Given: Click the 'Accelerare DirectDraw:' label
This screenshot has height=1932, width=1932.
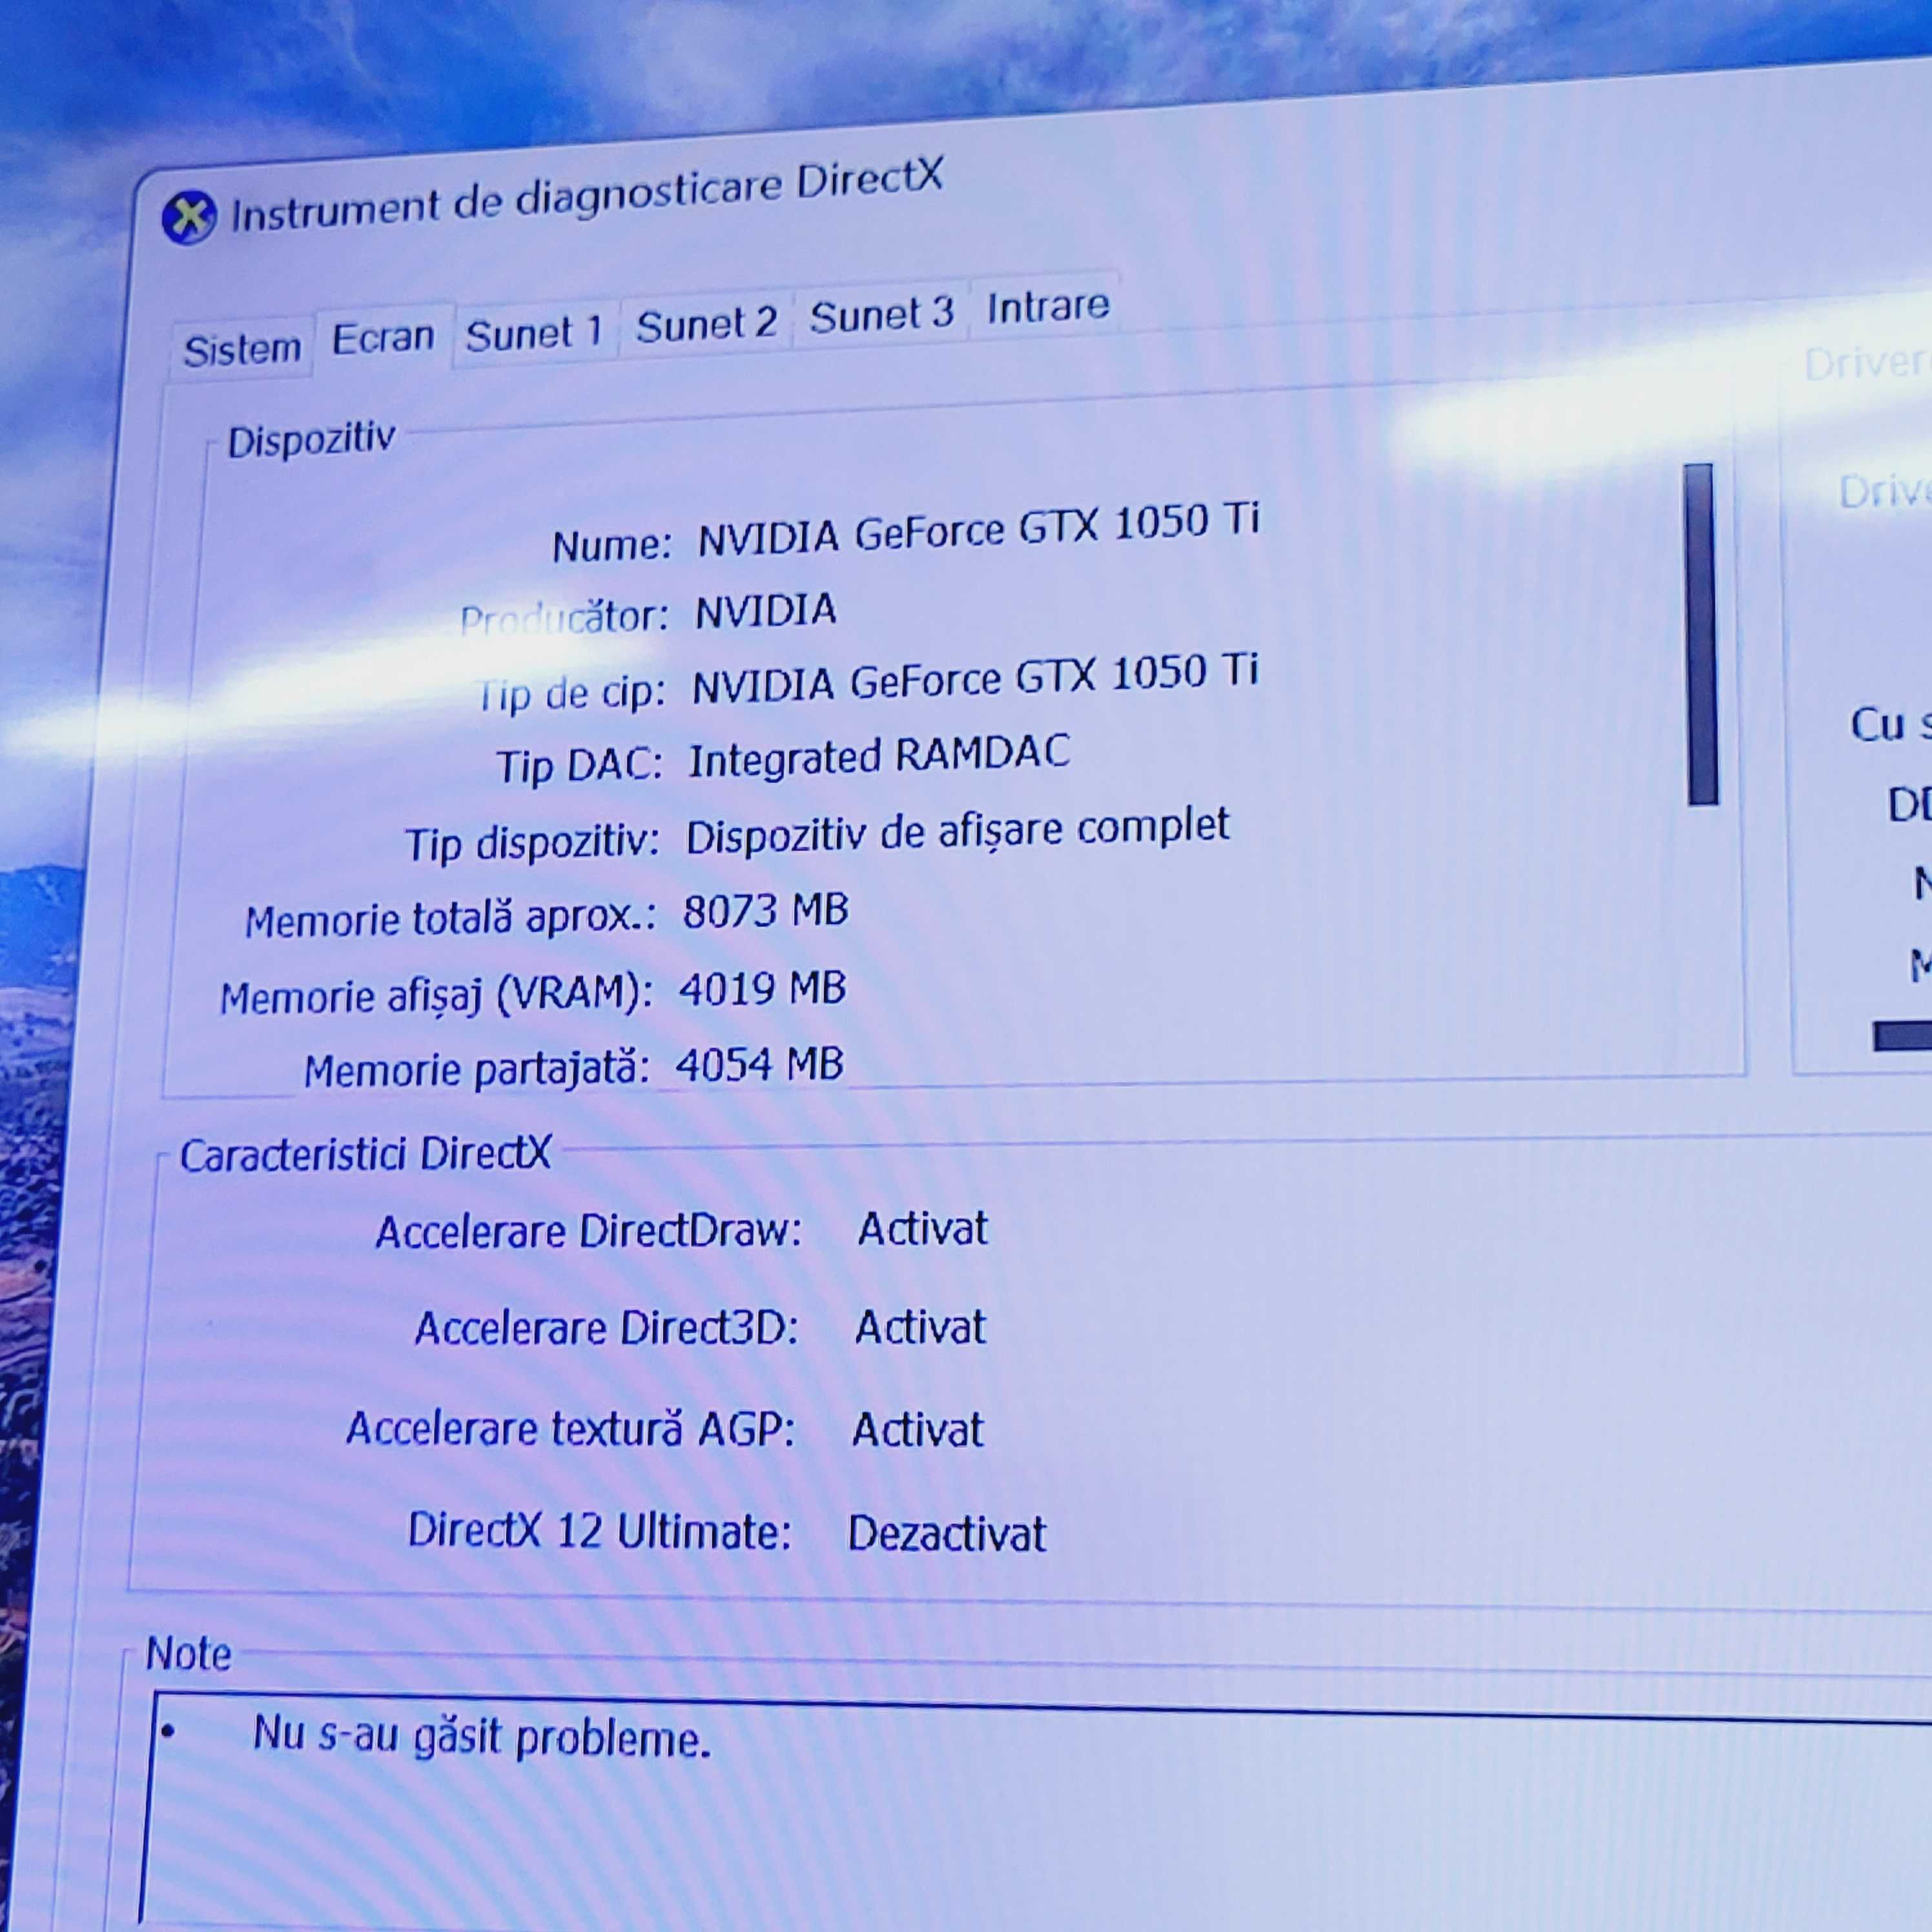Looking at the screenshot, I should (589, 1231).
